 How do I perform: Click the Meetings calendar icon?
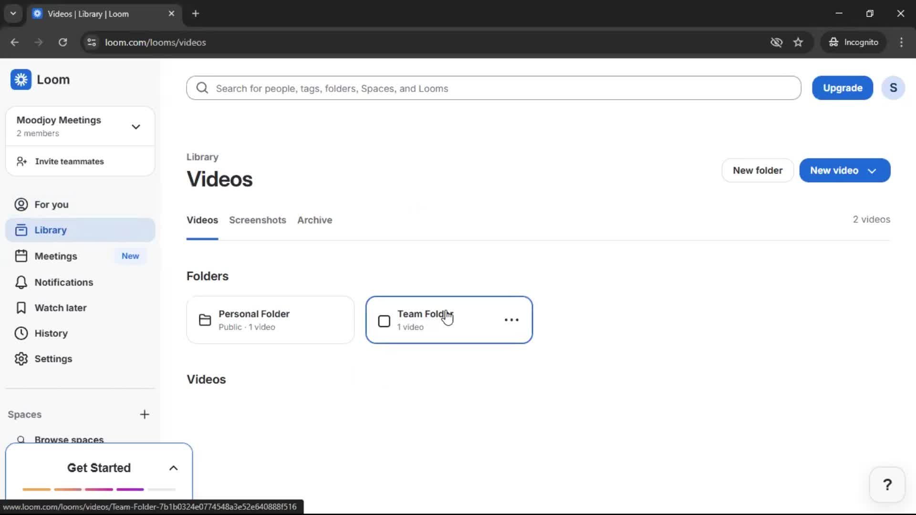(21, 256)
